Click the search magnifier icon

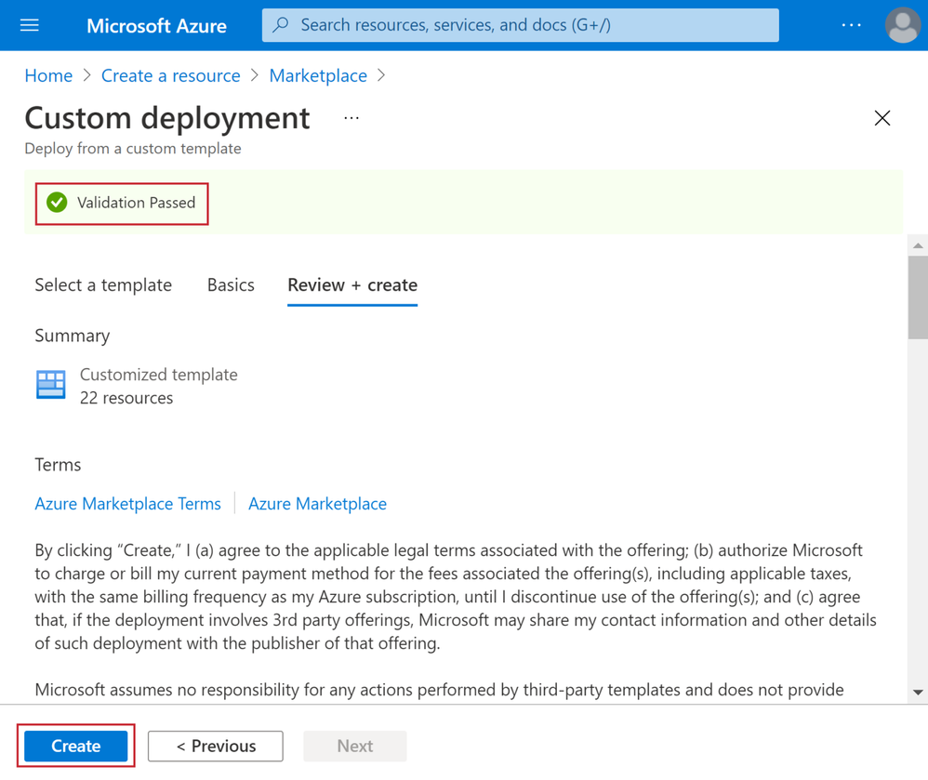coord(281,25)
